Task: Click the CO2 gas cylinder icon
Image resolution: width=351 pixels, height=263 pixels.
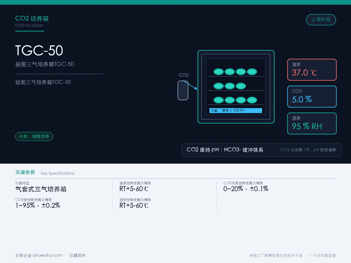Action: tap(183, 90)
